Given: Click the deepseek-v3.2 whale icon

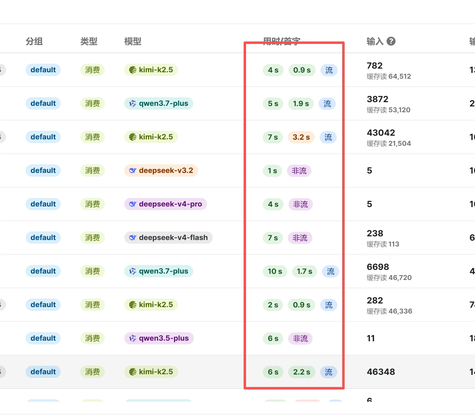Looking at the screenshot, I should coord(132,170).
